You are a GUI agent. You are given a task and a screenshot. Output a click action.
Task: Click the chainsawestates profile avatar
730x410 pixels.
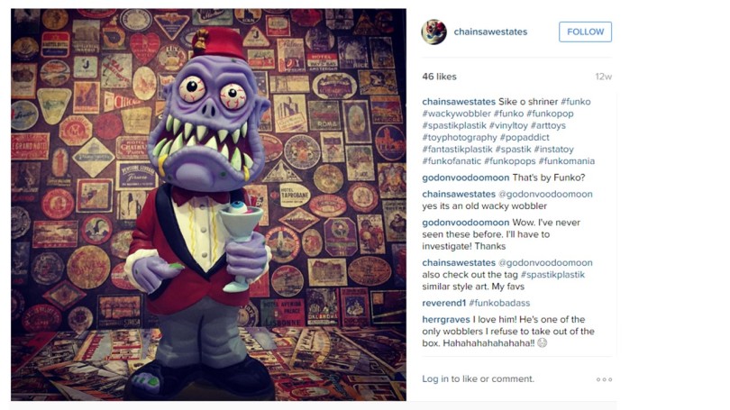point(433,32)
